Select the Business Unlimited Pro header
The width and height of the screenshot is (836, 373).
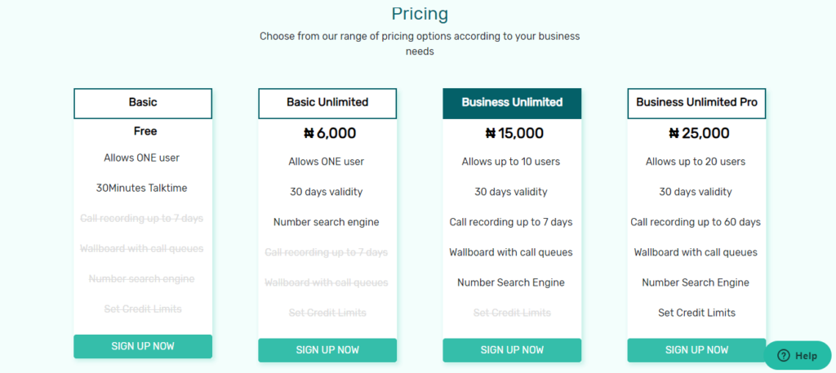pyautogui.click(x=696, y=103)
